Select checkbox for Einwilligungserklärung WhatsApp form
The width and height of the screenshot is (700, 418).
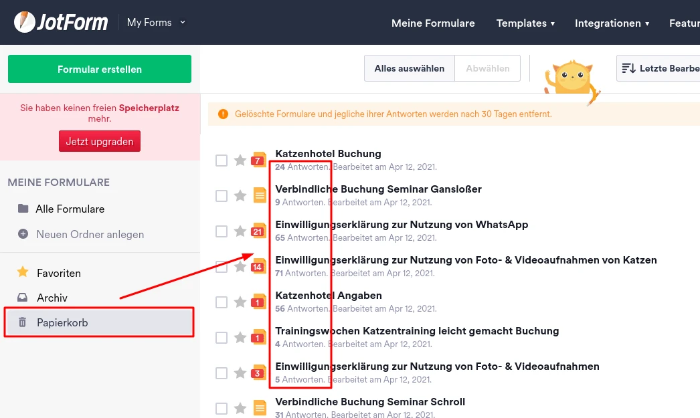(222, 231)
